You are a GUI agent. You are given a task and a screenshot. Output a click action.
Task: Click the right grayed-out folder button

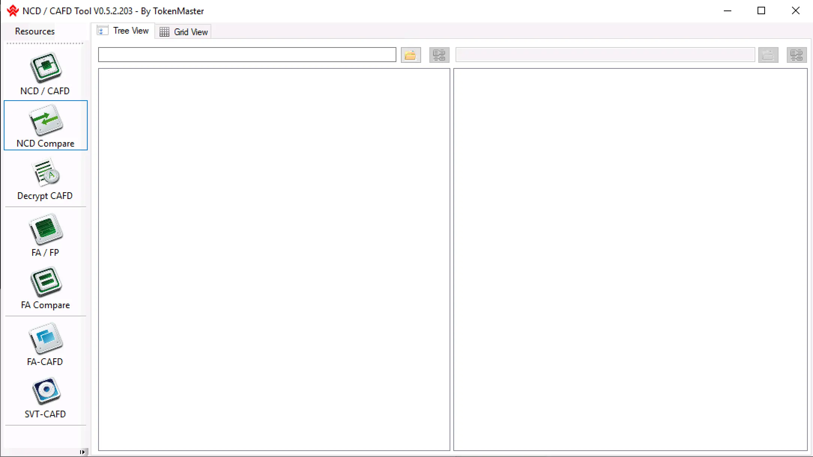(x=768, y=55)
